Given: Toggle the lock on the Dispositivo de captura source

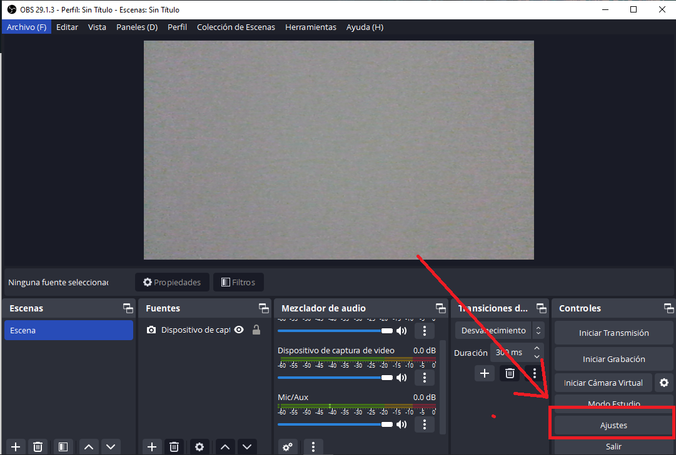Looking at the screenshot, I should tap(256, 330).
